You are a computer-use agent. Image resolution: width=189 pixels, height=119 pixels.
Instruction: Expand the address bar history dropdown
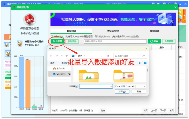click(x=101, y=56)
